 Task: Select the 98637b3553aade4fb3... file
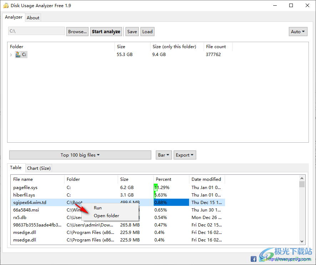[37, 225]
